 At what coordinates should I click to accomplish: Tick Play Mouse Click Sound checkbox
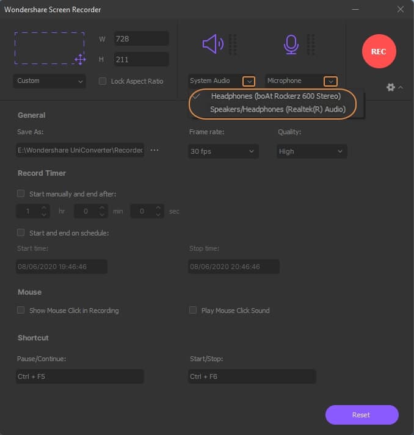[194, 311]
